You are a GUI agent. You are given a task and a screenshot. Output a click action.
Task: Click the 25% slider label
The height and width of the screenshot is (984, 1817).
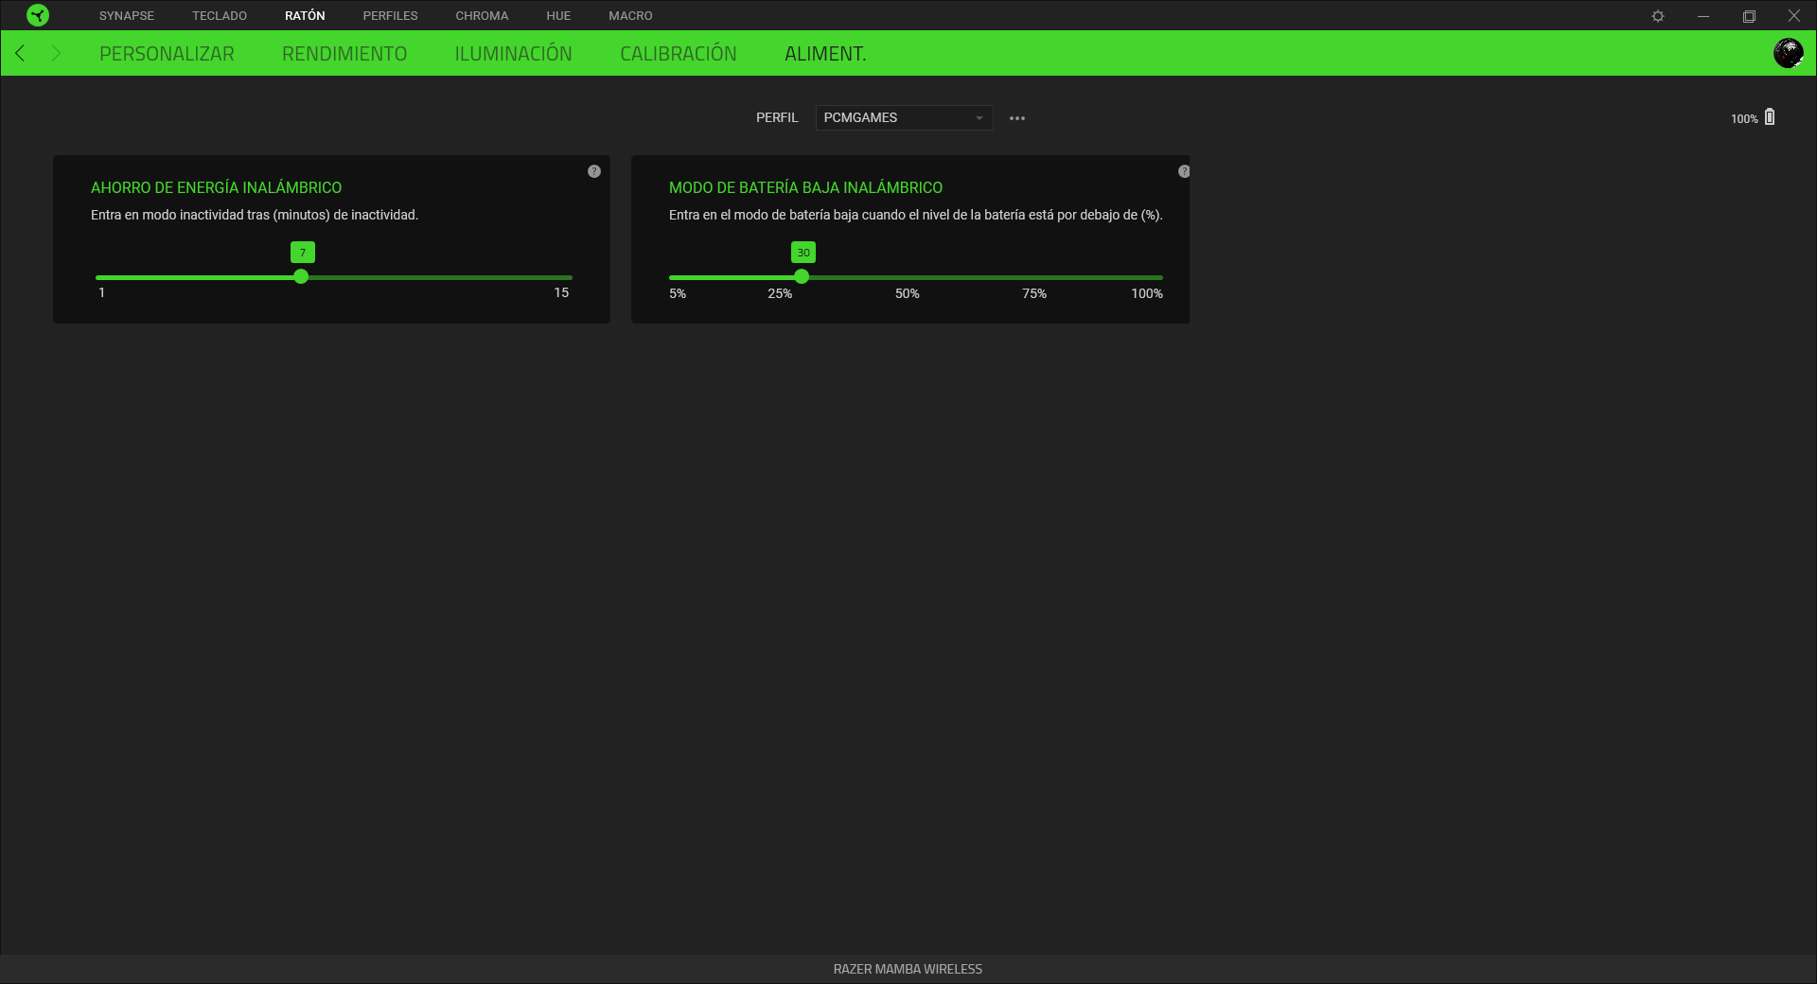[780, 294]
